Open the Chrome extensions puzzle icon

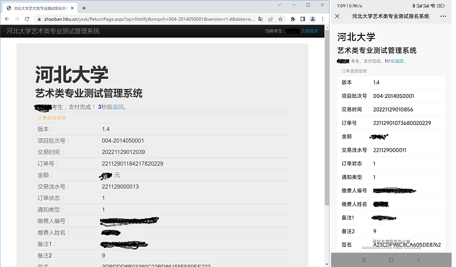293,19
